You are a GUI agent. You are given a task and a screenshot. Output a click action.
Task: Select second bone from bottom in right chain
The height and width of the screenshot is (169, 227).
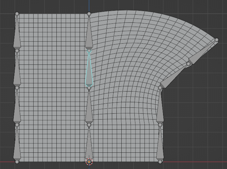click(160, 109)
